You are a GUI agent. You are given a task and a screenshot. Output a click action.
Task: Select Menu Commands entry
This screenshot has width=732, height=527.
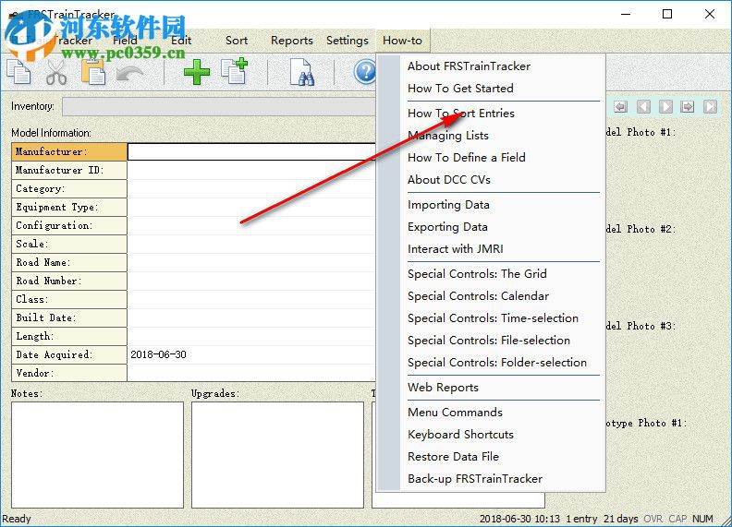455,413
